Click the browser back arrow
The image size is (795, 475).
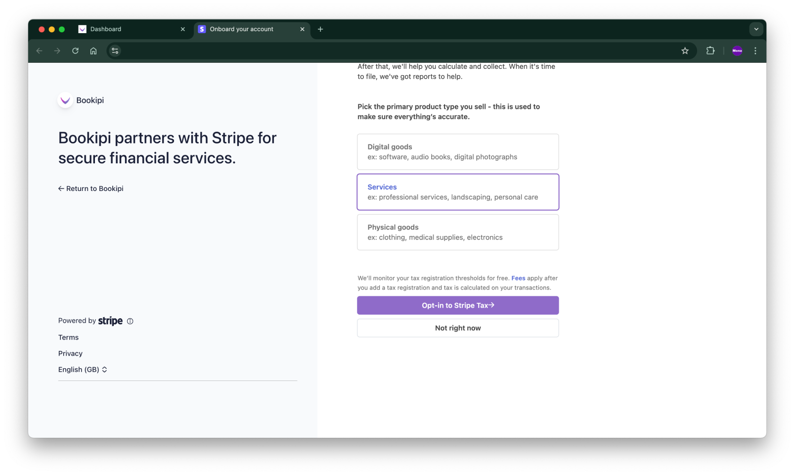tap(39, 50)
